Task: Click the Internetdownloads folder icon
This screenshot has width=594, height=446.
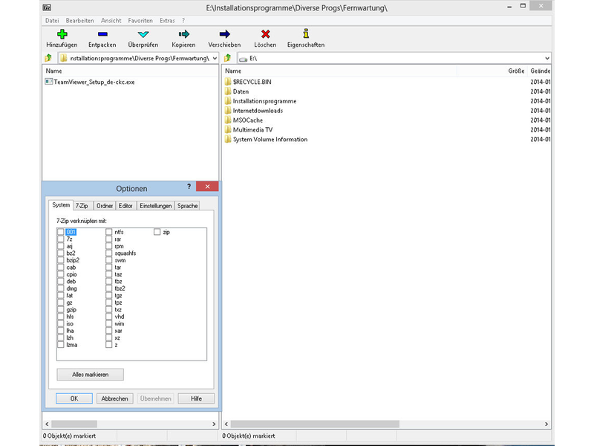Action: pos(228,110)
